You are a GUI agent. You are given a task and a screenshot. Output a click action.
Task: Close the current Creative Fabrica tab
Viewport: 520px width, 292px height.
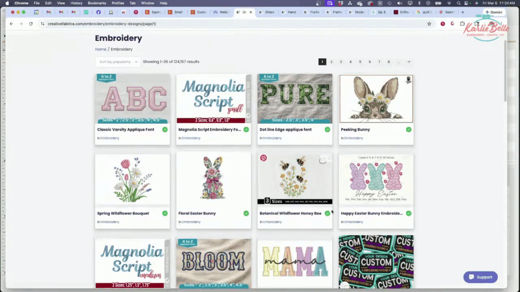point(251,12)
